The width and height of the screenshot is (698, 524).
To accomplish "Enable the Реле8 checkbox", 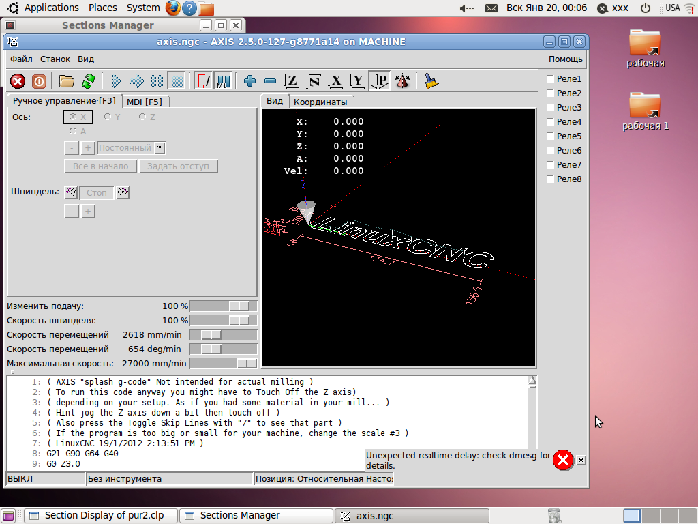I will coord(550,179).
